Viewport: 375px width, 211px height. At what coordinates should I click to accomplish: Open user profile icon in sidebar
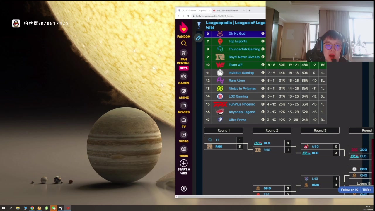coord(184,189)
